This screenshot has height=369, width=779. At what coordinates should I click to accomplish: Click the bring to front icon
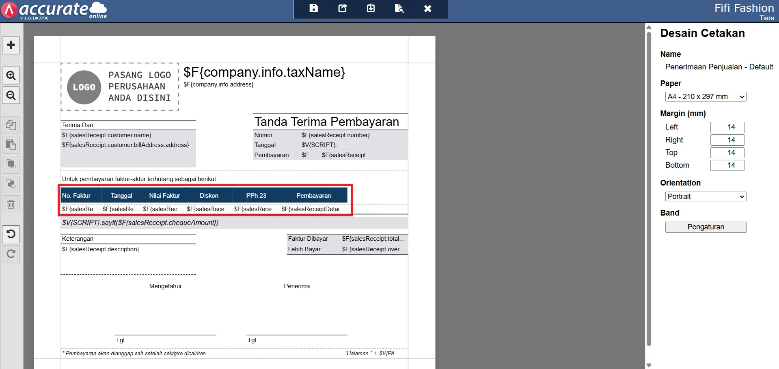pos(11,164)
